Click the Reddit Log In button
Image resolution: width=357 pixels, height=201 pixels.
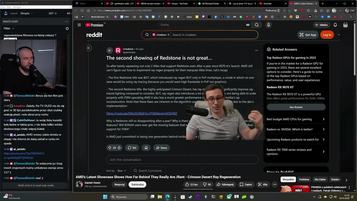tap(327, 35)
